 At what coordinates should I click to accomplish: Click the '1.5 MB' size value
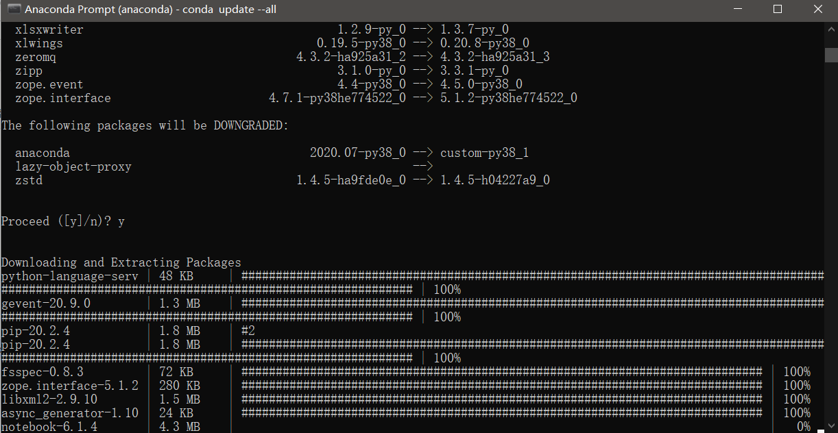[180, 399]
